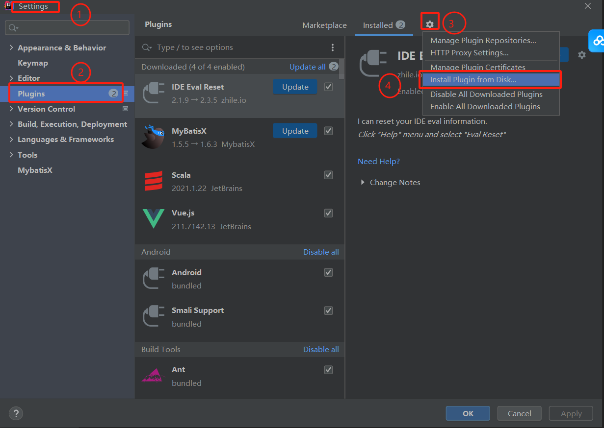The image size is (604, 428).
Task: Click project-level icon next to Version Control
Action: click(x=125, y=109)
